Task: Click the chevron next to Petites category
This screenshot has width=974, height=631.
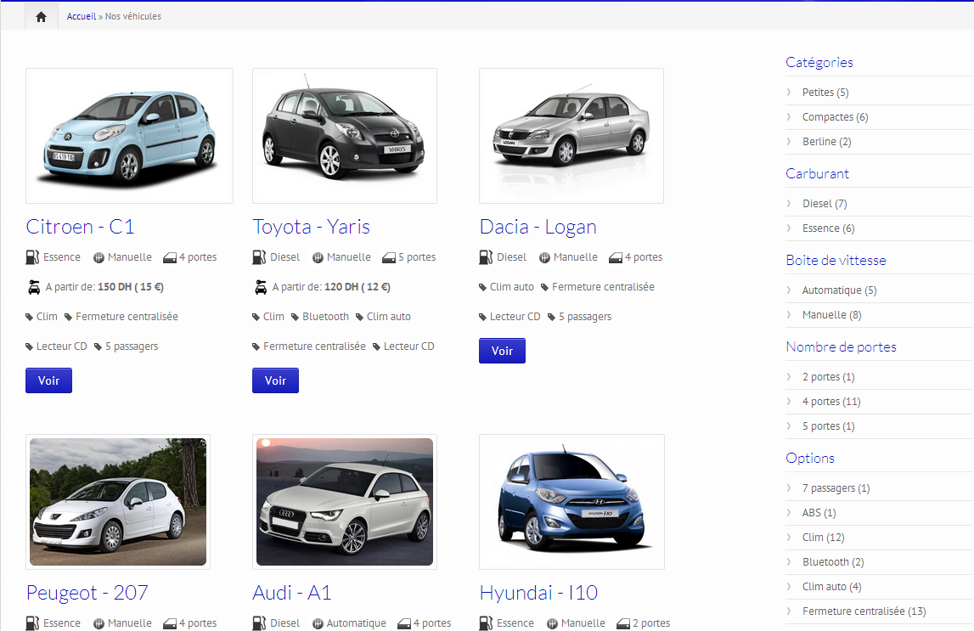Action: coord(789,92)
